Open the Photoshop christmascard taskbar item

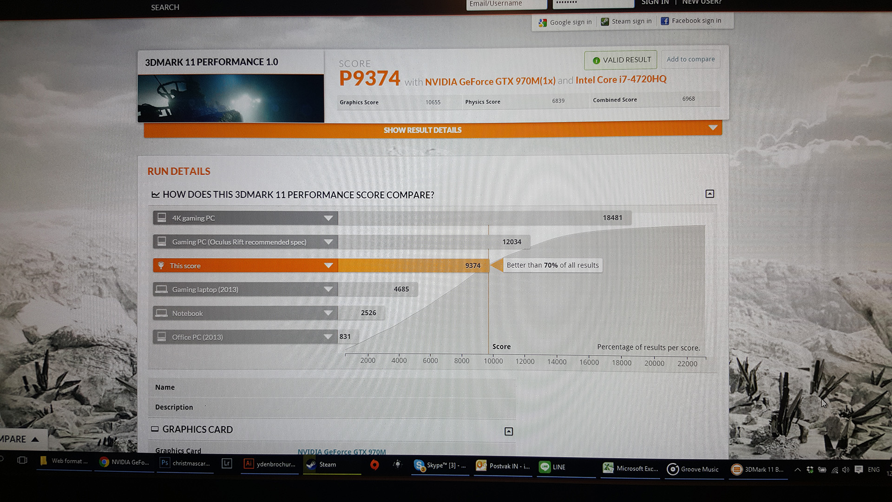pyautogui.click(x=185, y=463)
